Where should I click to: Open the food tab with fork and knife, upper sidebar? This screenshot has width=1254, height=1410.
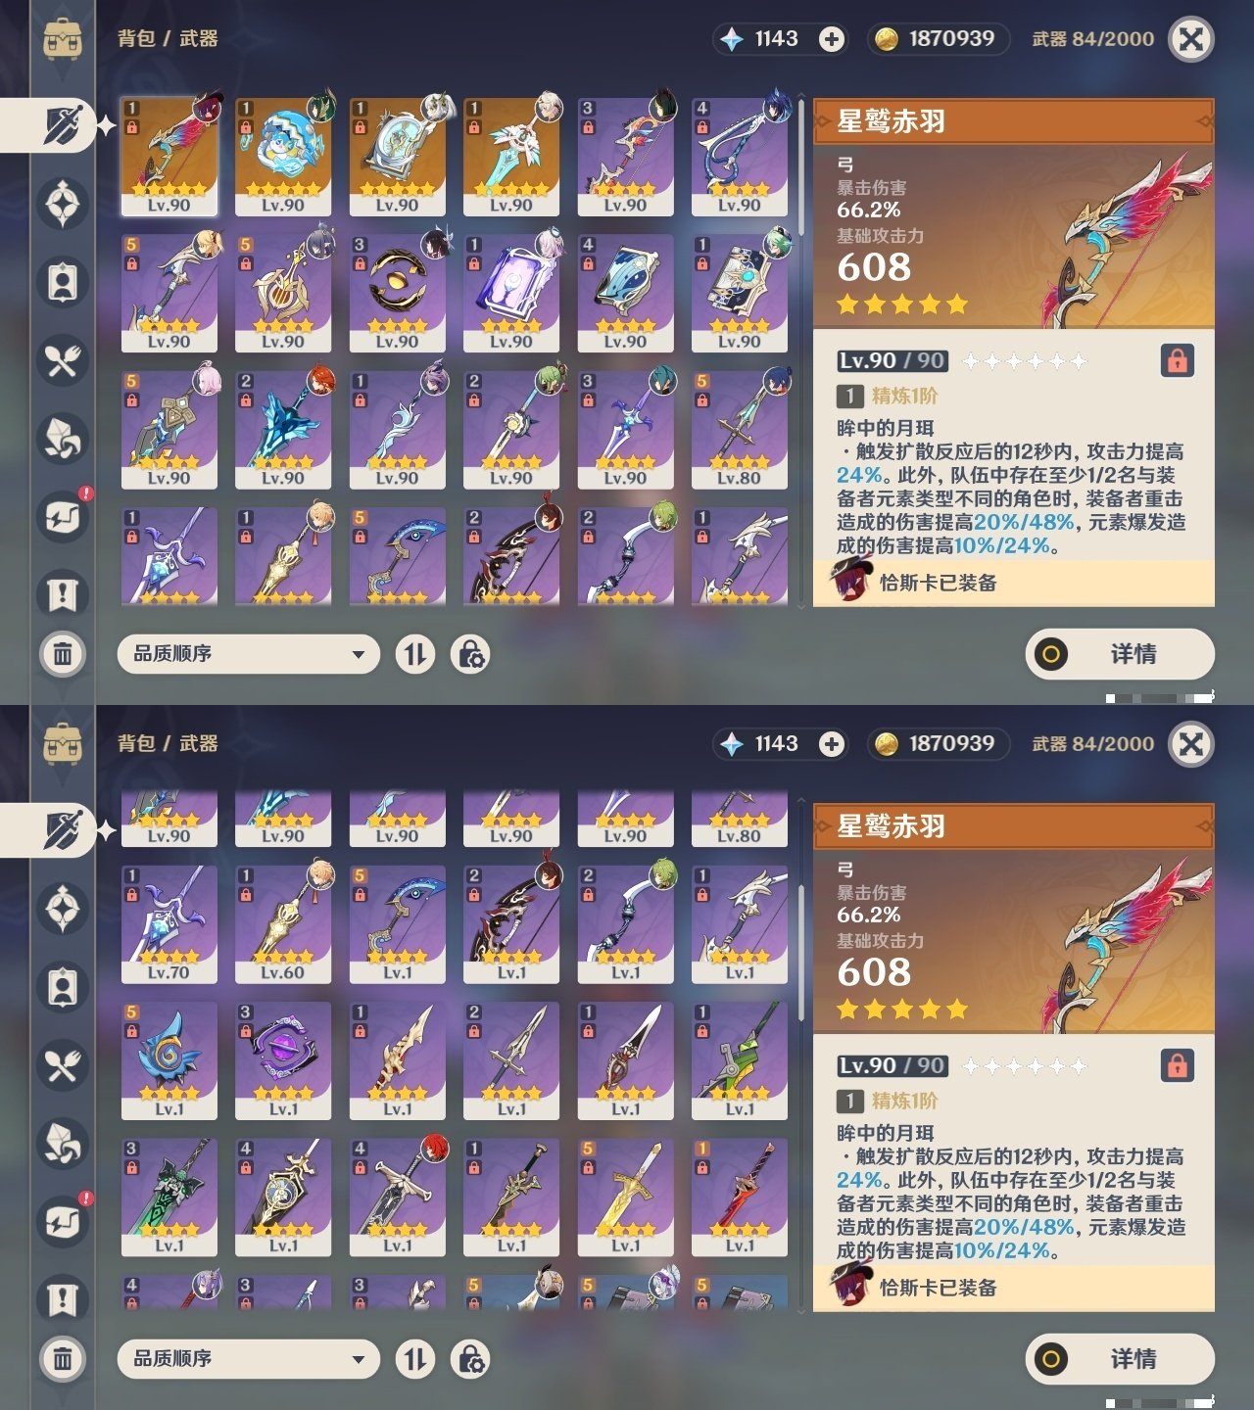(63, 361)
